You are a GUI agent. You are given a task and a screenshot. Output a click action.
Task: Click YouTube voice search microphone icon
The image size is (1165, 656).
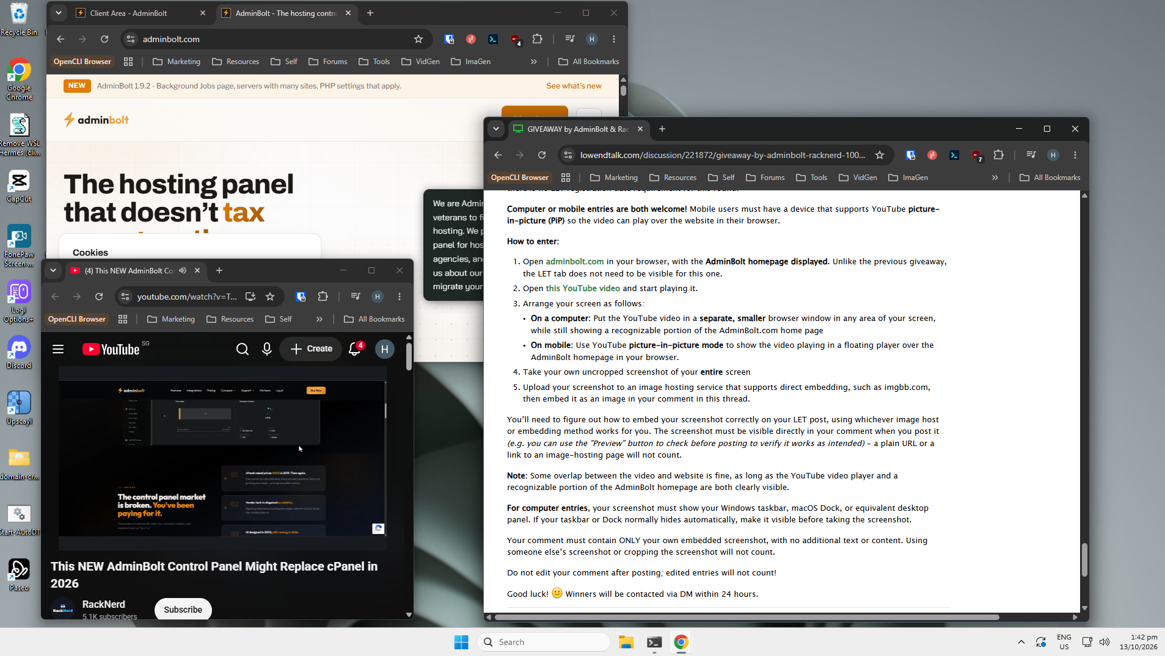click(x=267, y=349)
